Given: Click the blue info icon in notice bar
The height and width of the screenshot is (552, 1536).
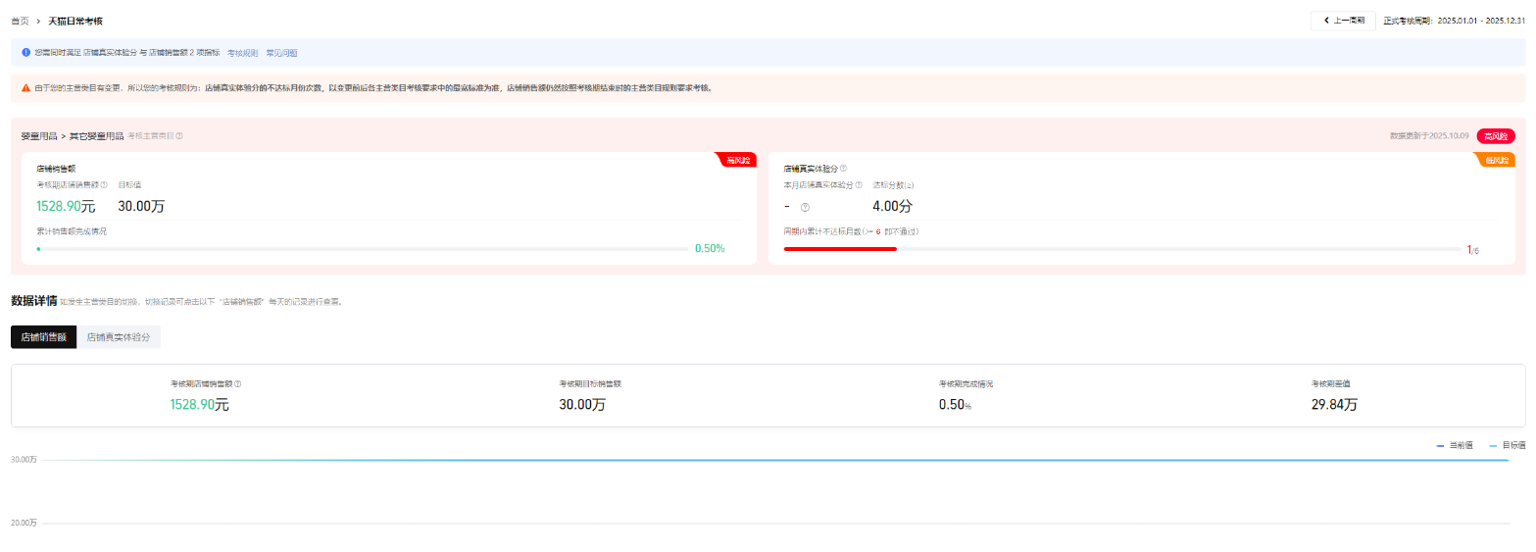Looking at the screenshot, I should click(x=25, y=52).
